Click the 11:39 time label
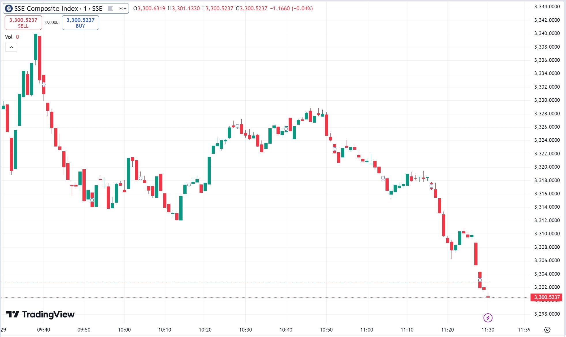The width and height of the screenshot is (566, 337). (524, 330)
